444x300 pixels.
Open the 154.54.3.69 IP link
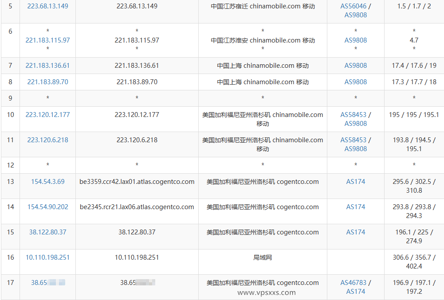(x=47, y=181)
